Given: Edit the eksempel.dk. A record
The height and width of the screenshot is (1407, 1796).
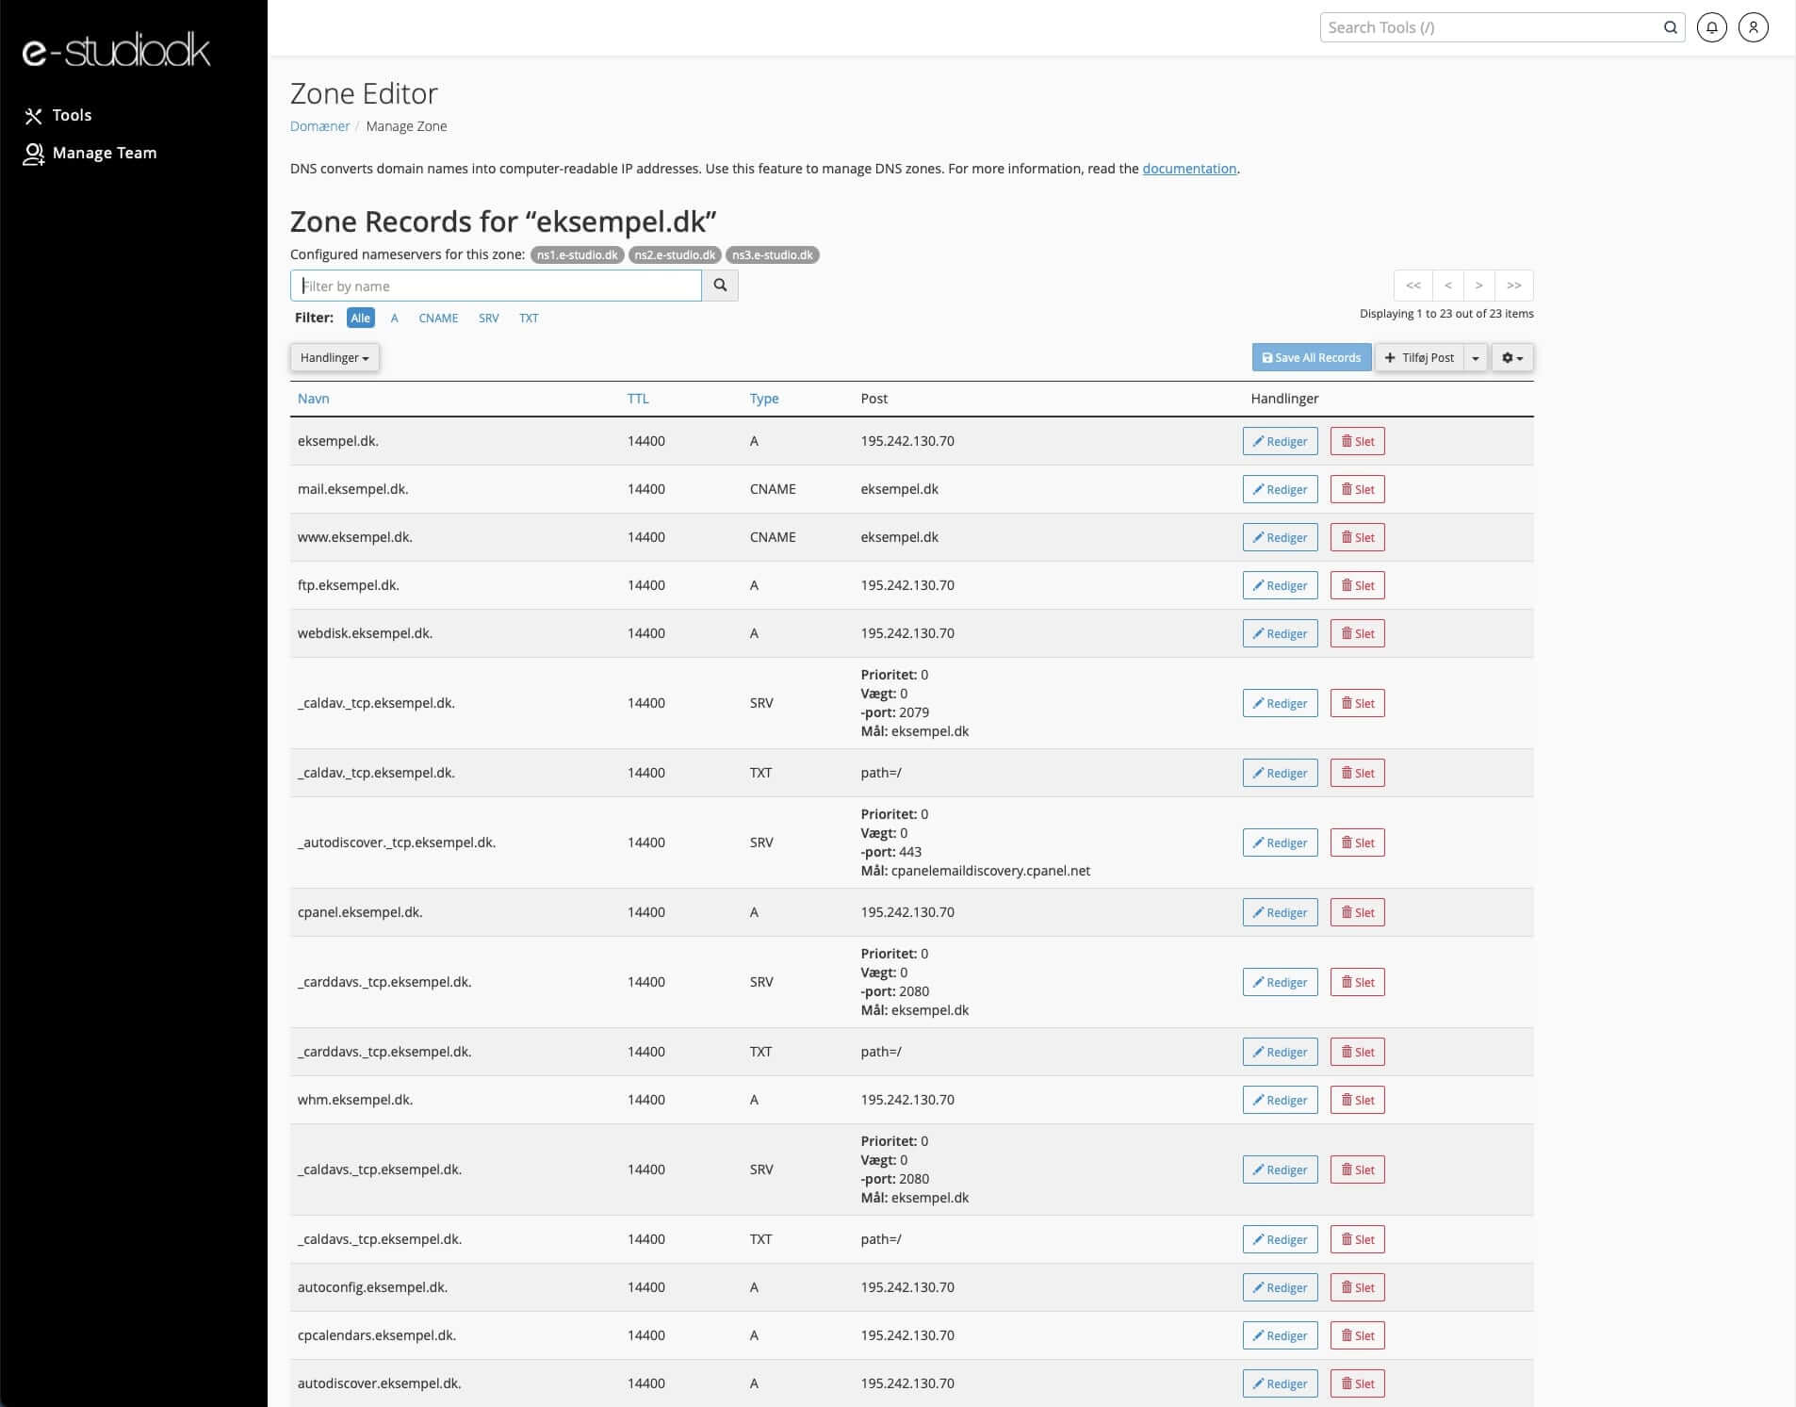Looking at the screenshot, I should (x=1280, y=441).
